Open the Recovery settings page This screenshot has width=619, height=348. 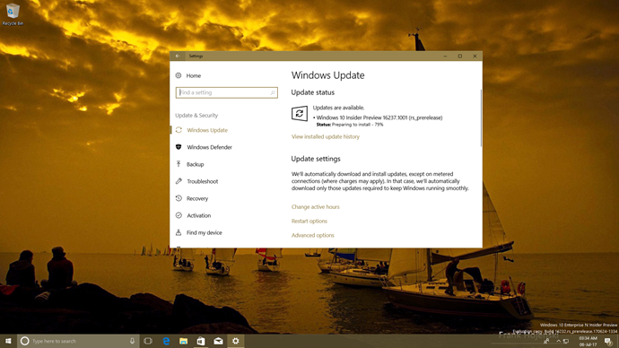(x=197, y=198)
